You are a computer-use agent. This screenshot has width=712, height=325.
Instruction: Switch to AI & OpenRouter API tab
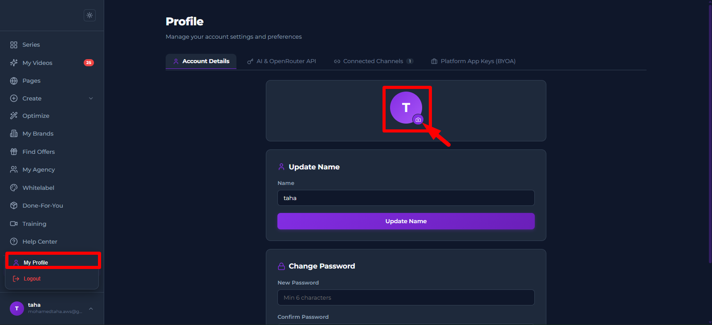281,61
